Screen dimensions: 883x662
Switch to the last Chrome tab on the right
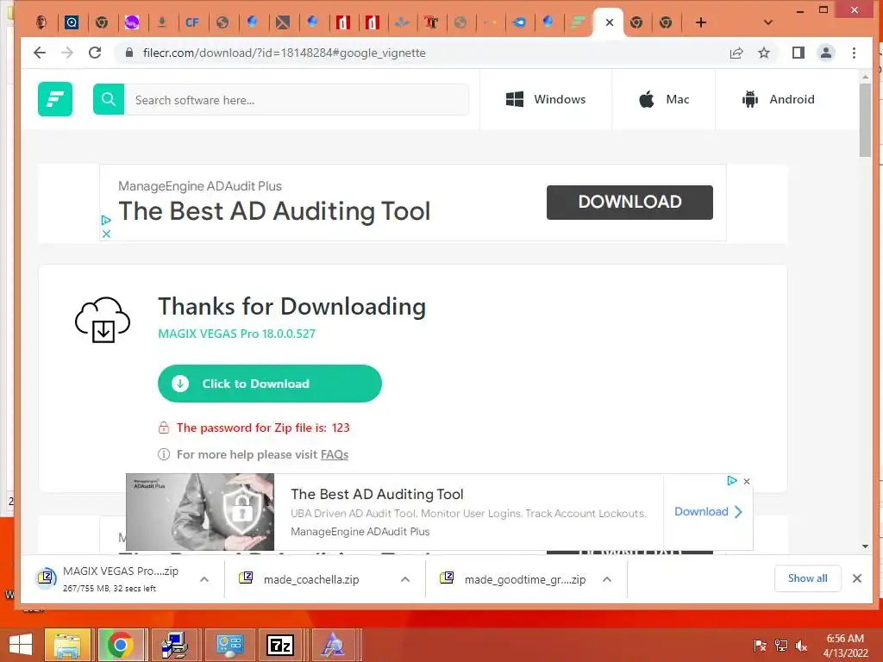(666, 22)
